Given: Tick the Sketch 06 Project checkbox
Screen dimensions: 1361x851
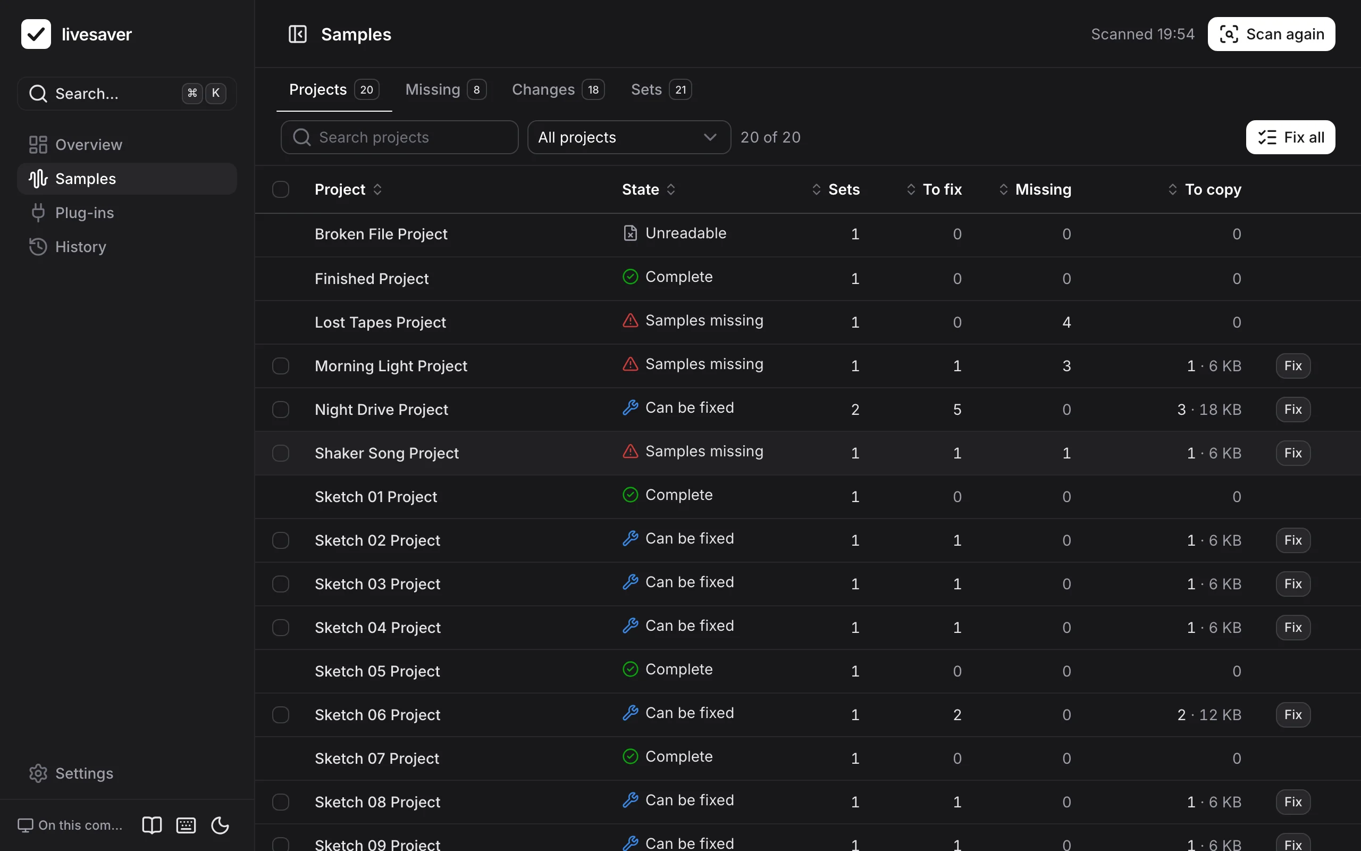Looking at the screenshot, I should tap(281, 715).
